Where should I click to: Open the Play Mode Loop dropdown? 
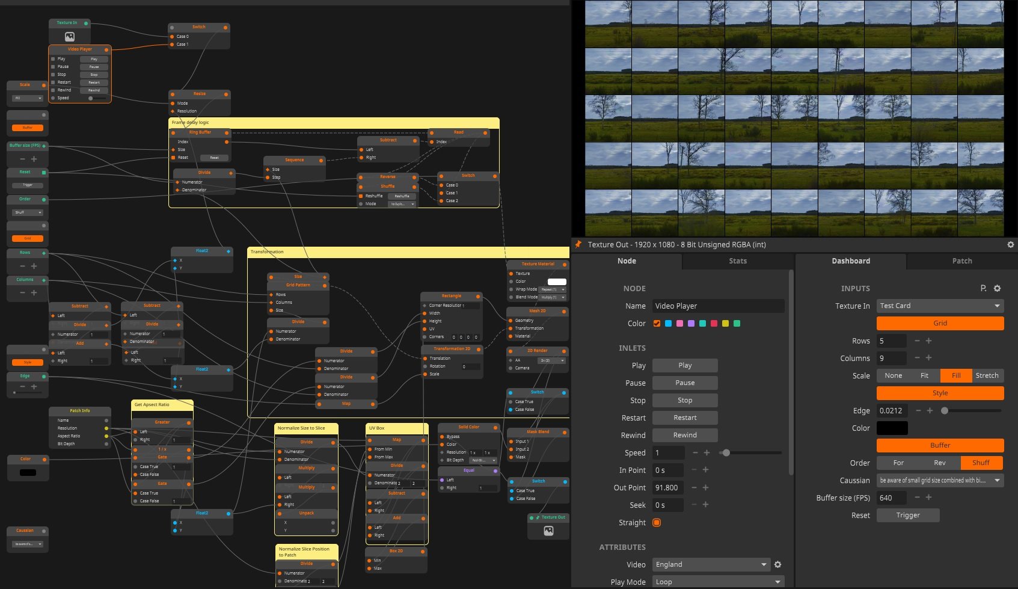(718, 582)
